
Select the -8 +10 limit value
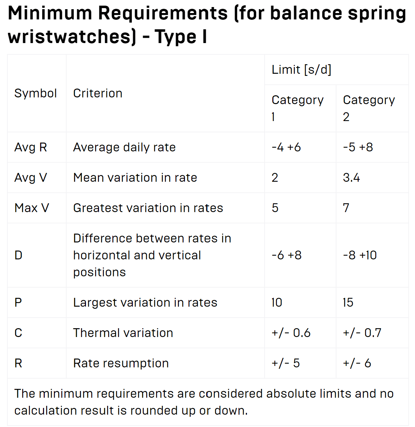[360, 255]
